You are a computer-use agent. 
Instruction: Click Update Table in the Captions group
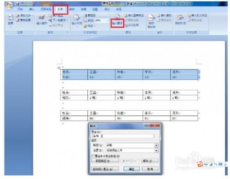tap(132, 20)
